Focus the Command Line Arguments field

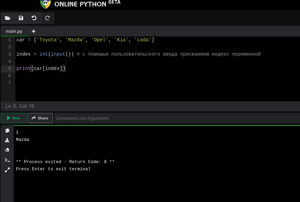click(x=177, y=118)
